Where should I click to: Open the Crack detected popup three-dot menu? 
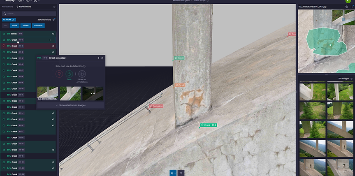[98, 58]
